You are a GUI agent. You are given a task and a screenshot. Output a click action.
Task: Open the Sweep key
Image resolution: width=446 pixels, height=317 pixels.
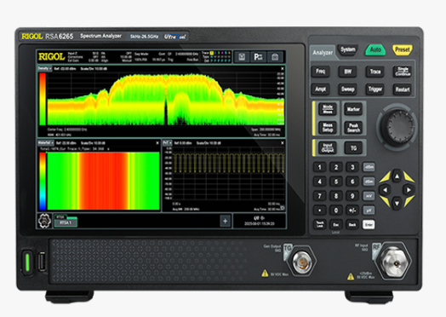[348, 89]
